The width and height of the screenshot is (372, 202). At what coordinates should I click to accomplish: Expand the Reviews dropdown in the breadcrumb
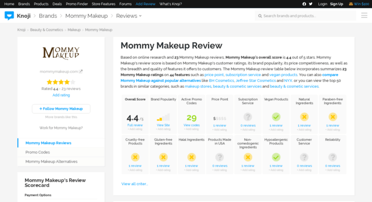(x=129, y=16)
